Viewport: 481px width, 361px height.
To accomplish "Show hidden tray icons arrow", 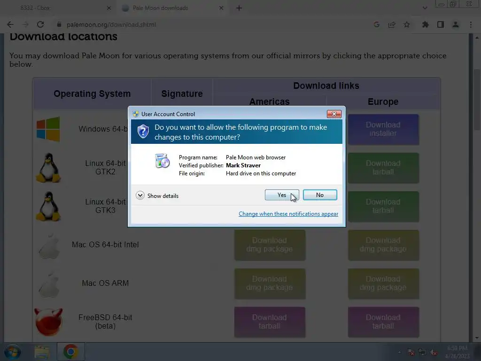I will coord(399,353).
